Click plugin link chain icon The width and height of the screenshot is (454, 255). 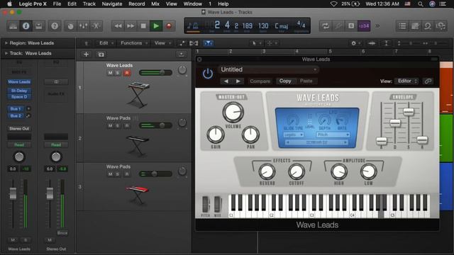point(428,81)
